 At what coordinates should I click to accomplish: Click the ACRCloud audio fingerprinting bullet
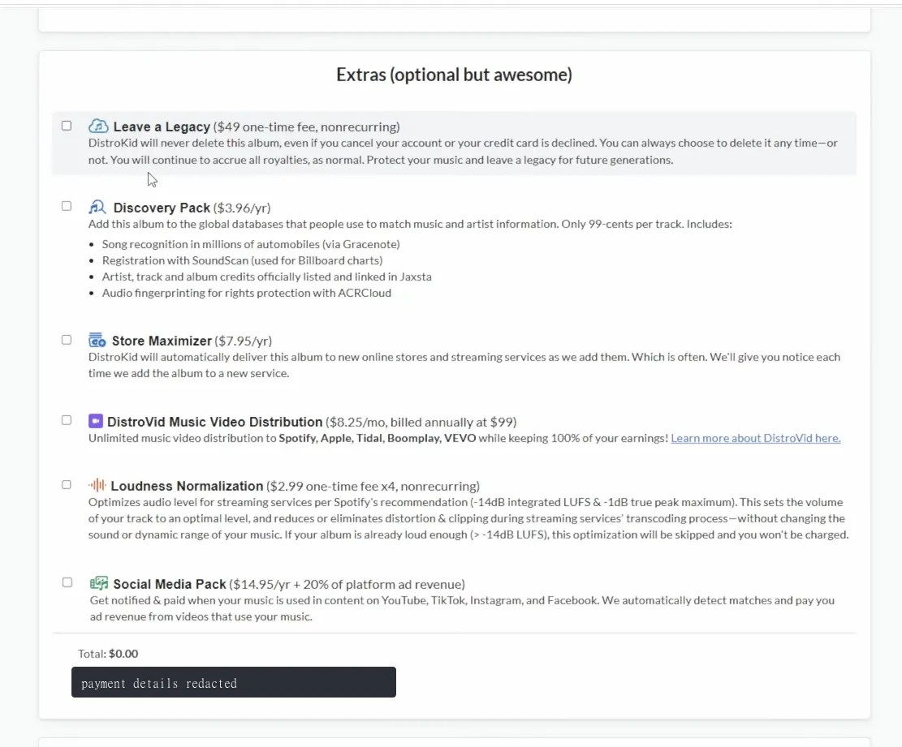coord(247,293)
